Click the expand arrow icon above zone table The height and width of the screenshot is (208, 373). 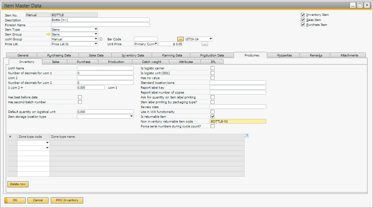[x=247, y=136]
